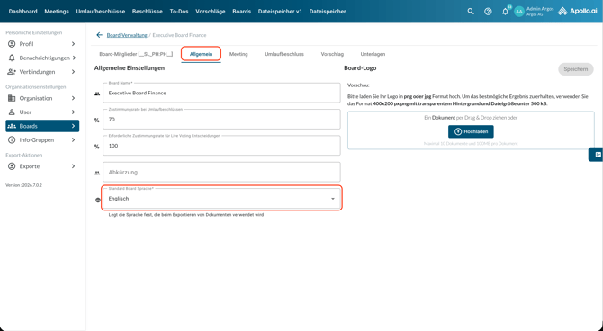Open the Standard Board Sprache dropdown
Viewport: 603px width, 331px height.
click(x=221, y=199)
